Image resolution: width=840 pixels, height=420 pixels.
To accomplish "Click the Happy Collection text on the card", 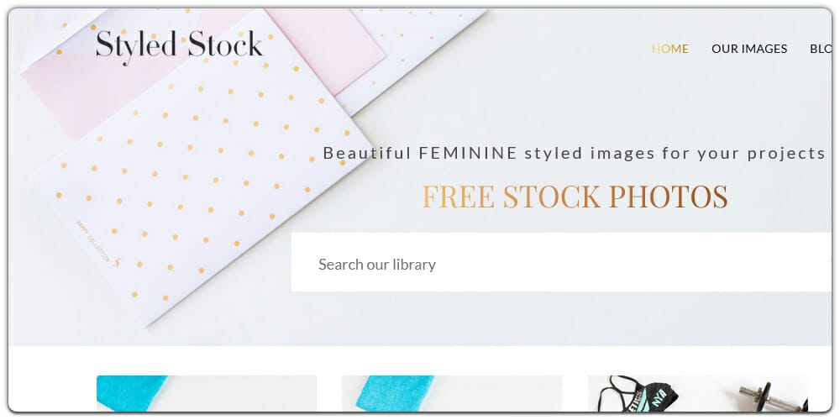I will (94, 240).
